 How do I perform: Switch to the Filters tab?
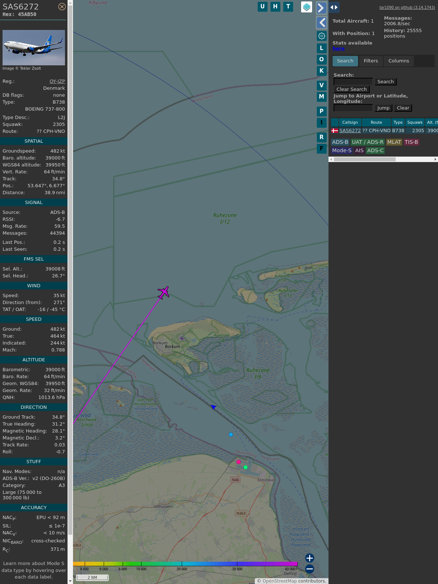[371, 61]
